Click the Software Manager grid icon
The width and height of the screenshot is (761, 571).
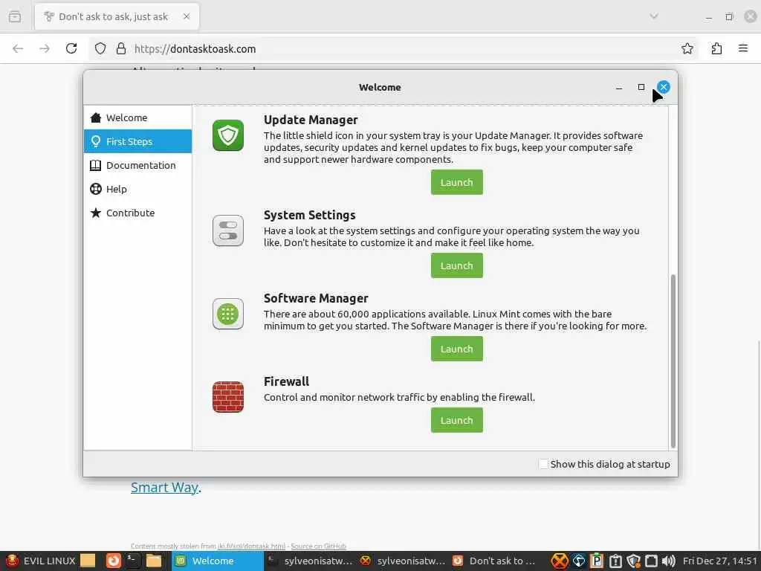tap(228, 314)
